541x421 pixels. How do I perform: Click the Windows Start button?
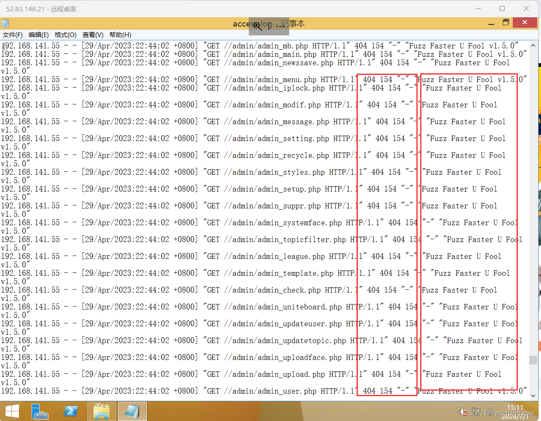12,411
